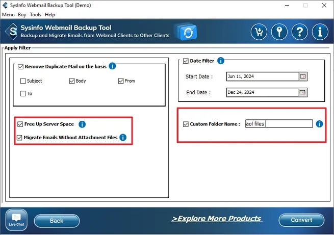Open the Tools menu
334x235 pixels.
[35, 15]
